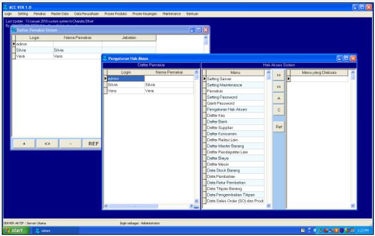Click the '-' delete user button
The image size is (375, 236).
tap(71, 144)
